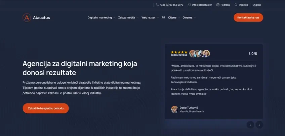
Task: Click the phone icon in top bar
Action: [157, 5]
